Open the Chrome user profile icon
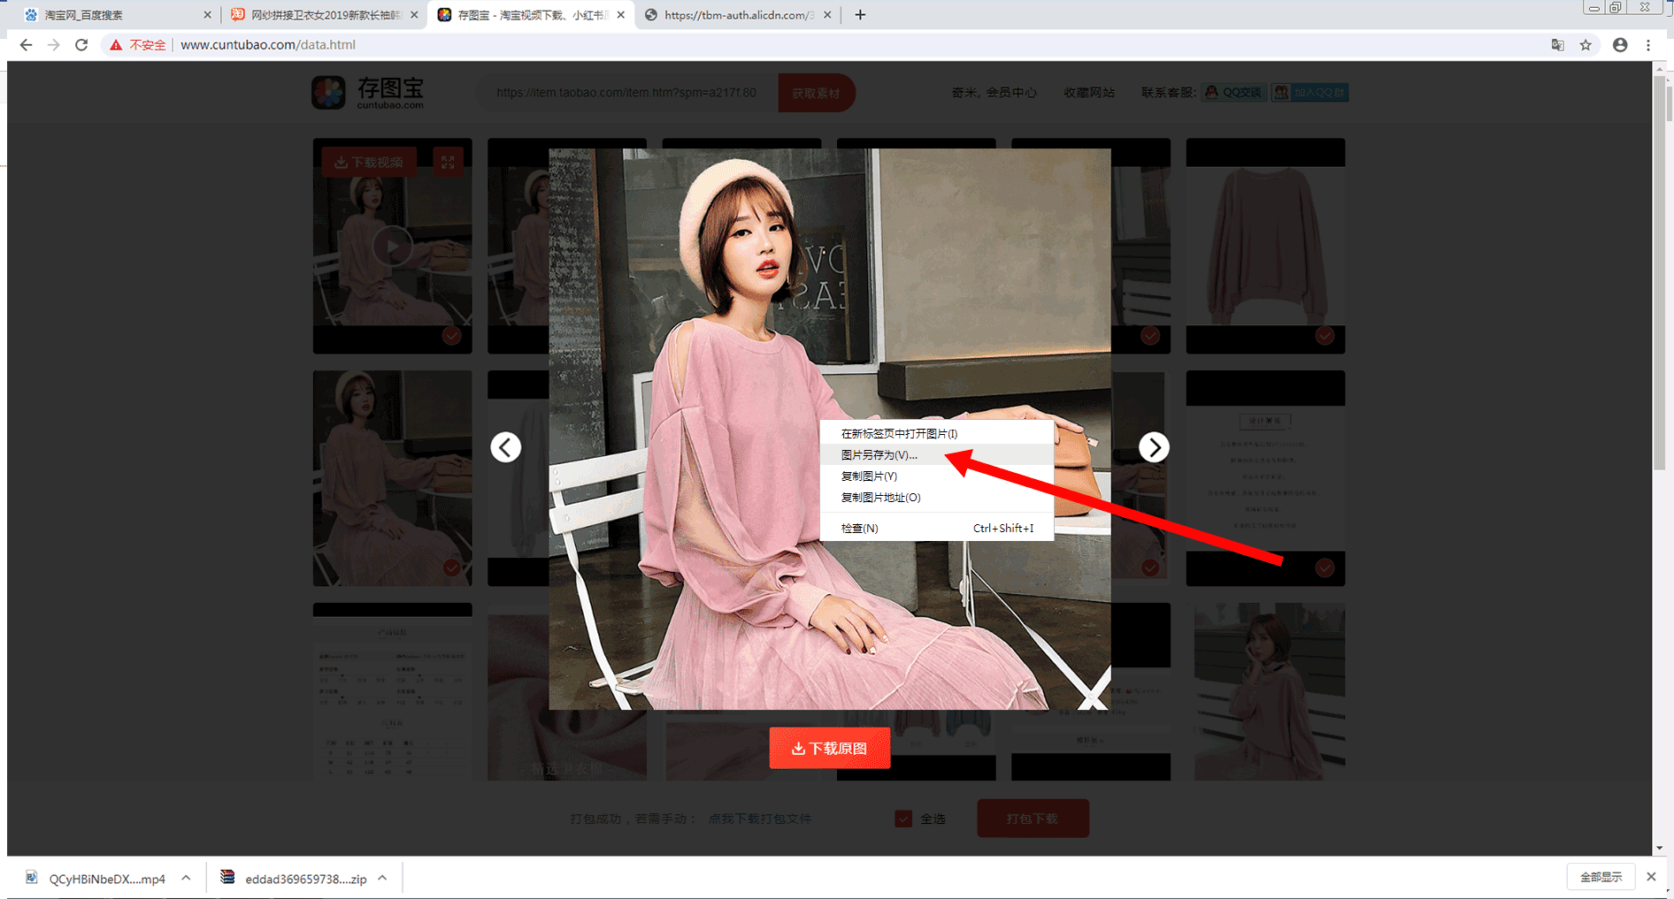Image resolution: width=1674 pixels, height=899 pixels. pos(1620,45)
